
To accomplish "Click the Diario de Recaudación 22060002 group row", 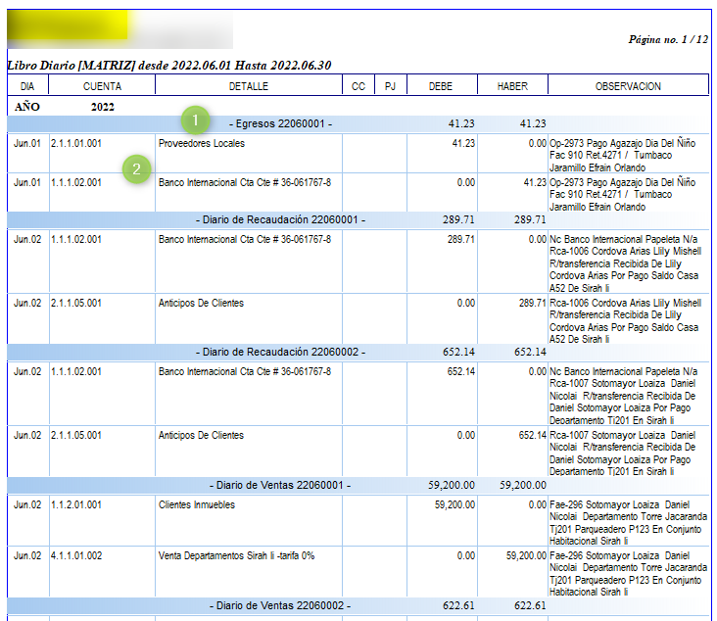I will [280, 352].
